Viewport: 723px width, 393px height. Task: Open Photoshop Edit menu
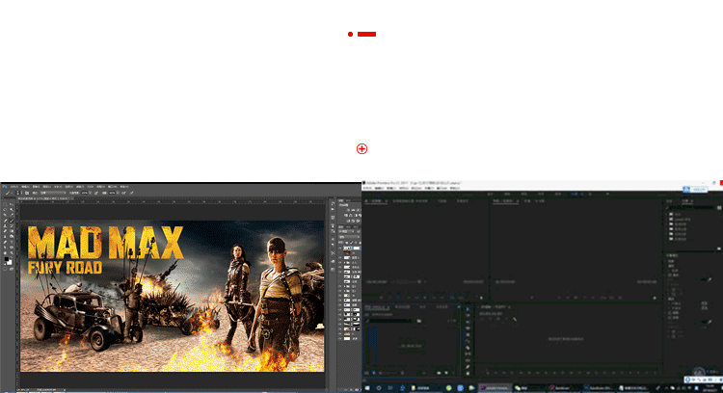[25, 187]
